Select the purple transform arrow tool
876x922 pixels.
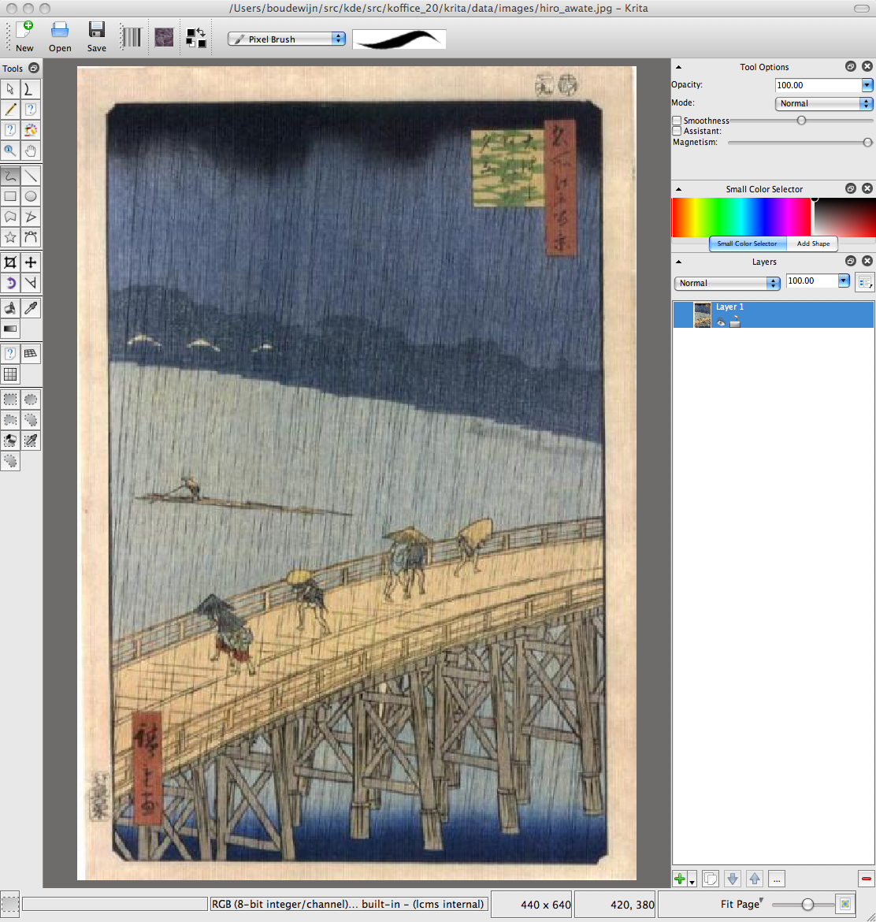[x=10, y=284]
